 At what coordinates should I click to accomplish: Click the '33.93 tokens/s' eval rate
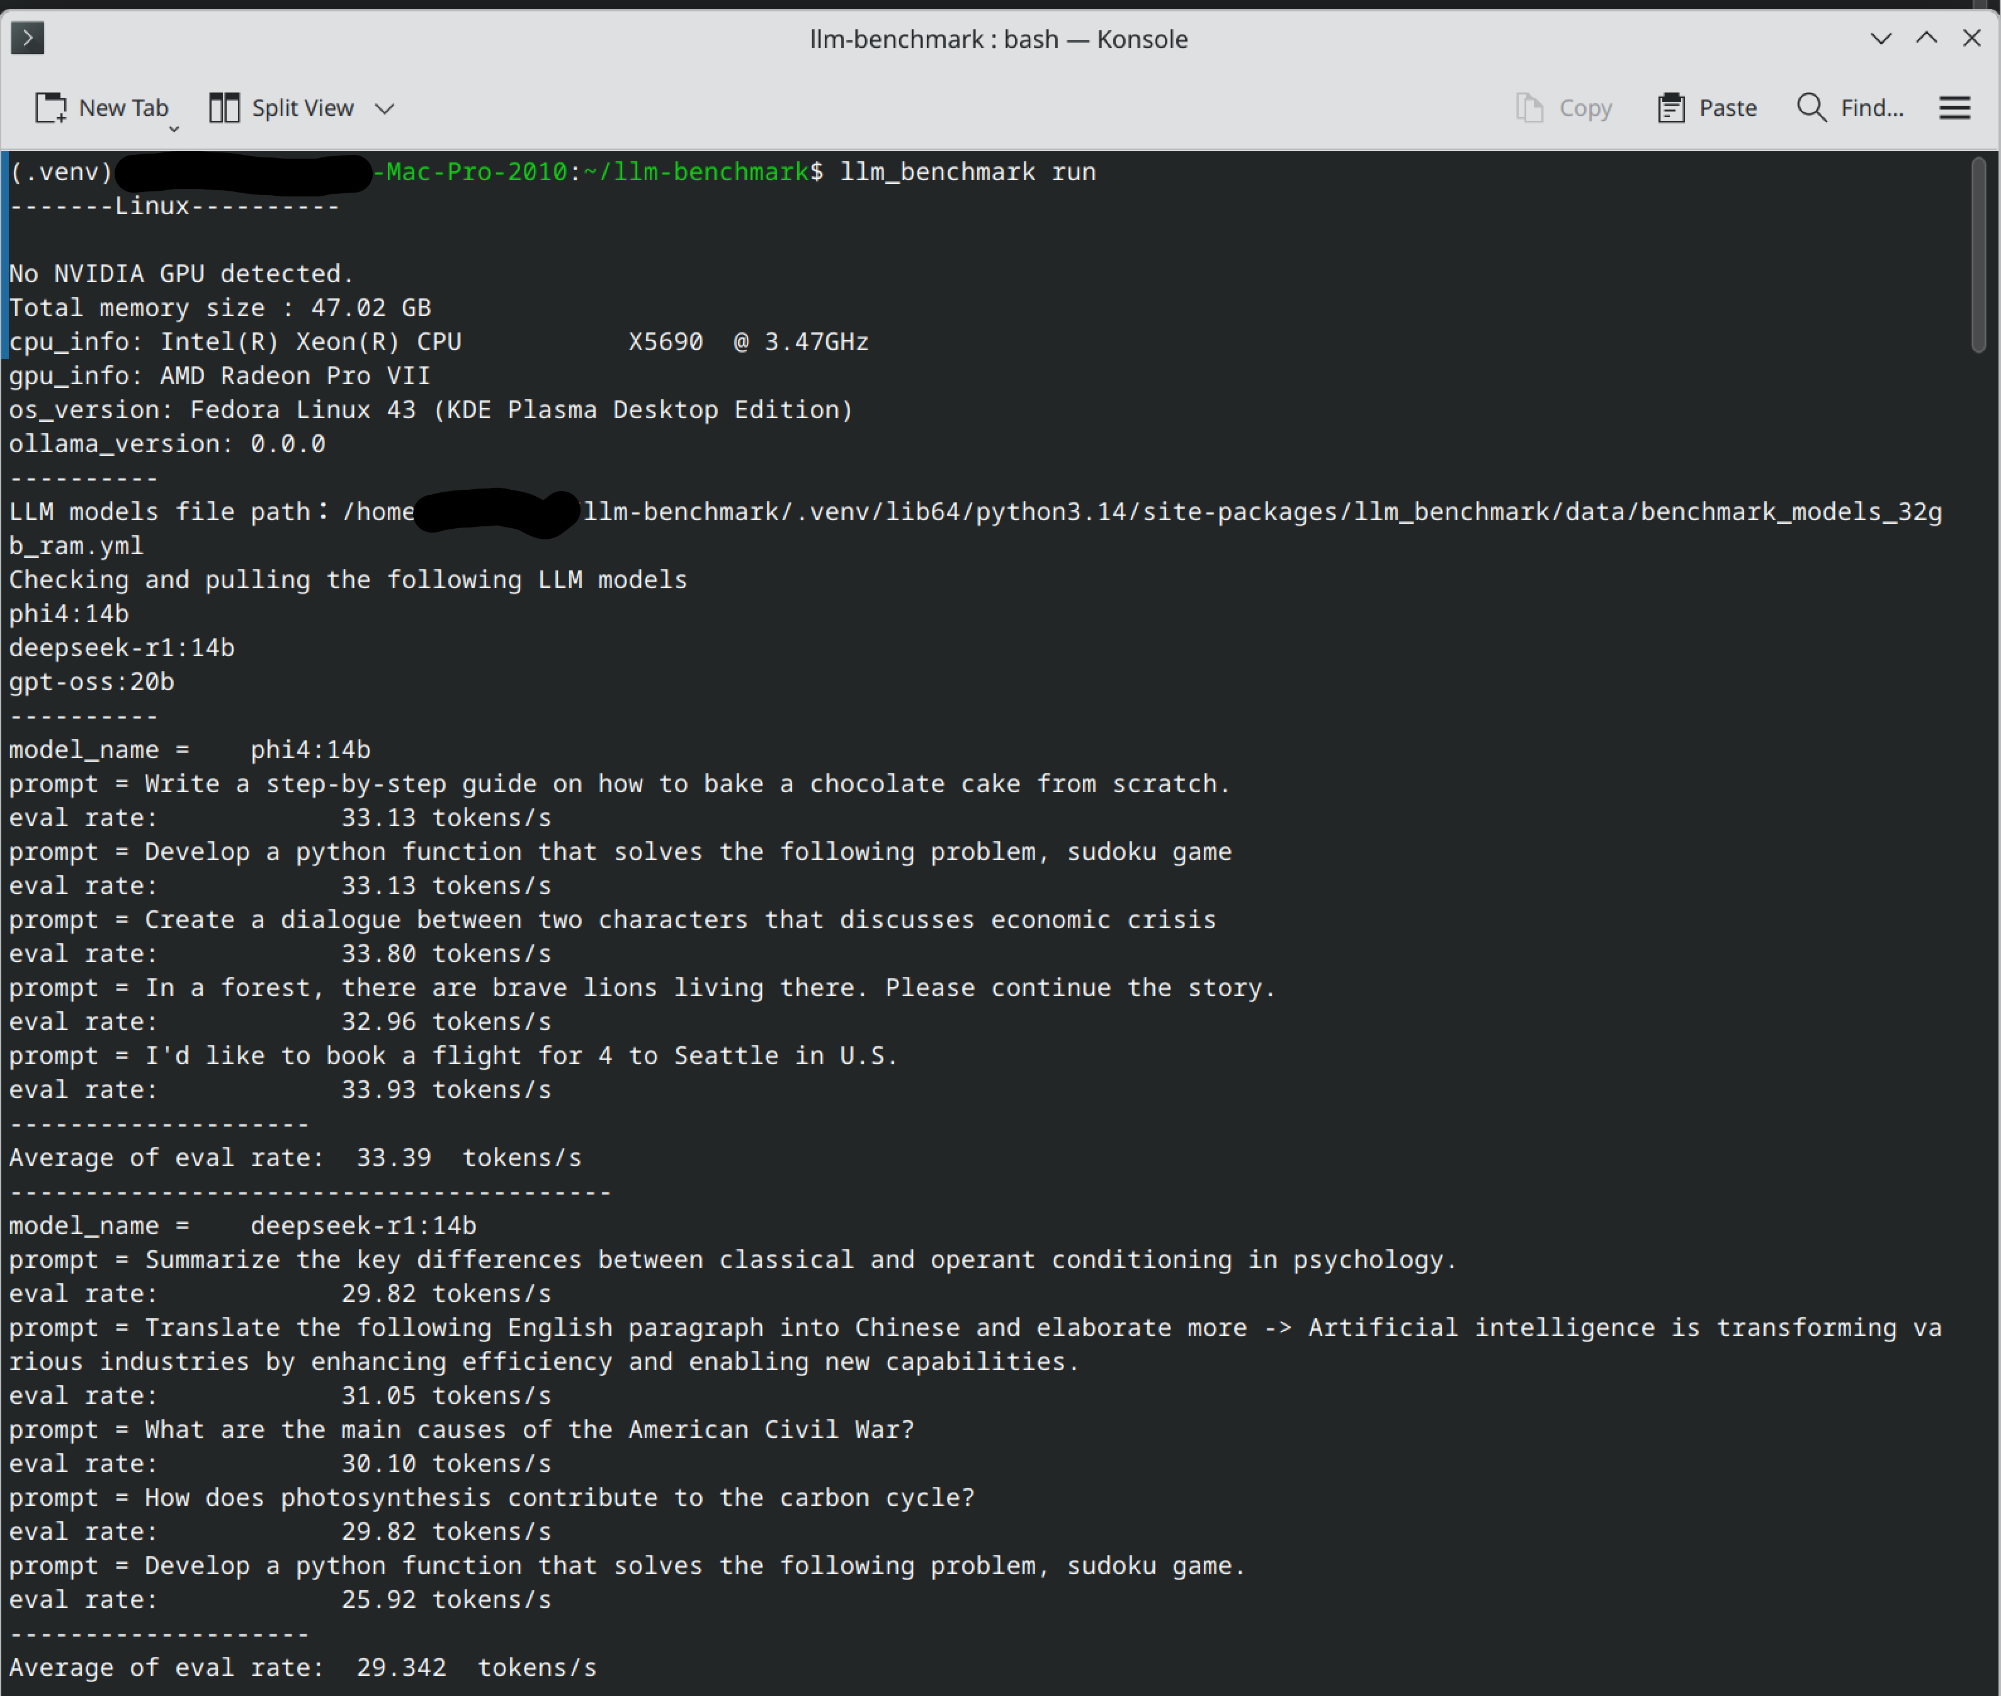[446, 1090]
